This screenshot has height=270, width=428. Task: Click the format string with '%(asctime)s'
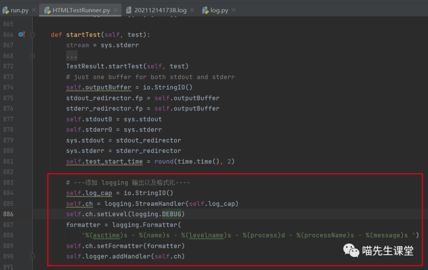[x=248, y=235]
